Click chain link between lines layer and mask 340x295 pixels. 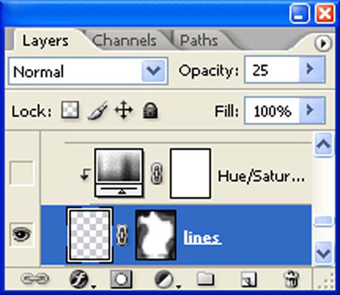point(122,235)
